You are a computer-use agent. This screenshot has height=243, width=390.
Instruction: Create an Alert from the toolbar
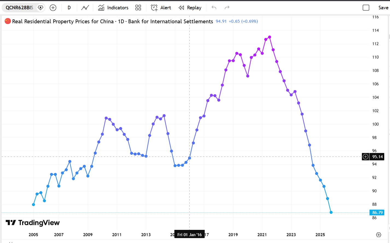point(161,8)
